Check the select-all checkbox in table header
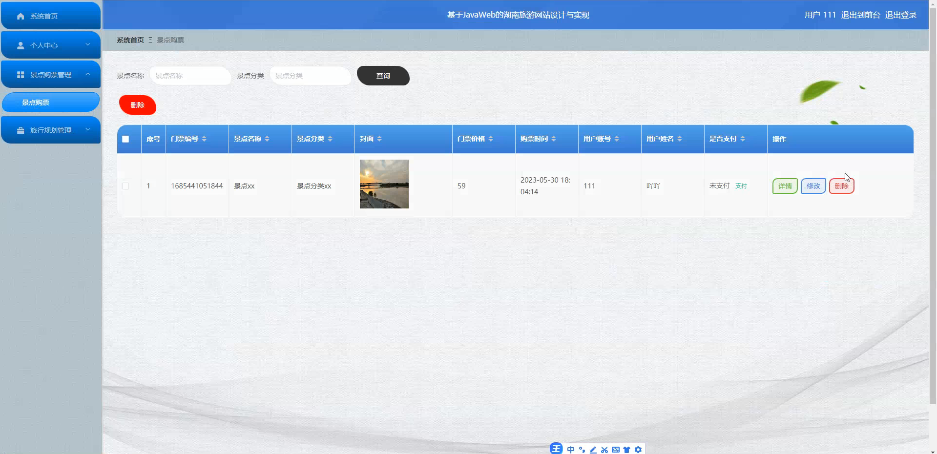Viewport: 937px width, 454px height. click(x=125, y=139)
